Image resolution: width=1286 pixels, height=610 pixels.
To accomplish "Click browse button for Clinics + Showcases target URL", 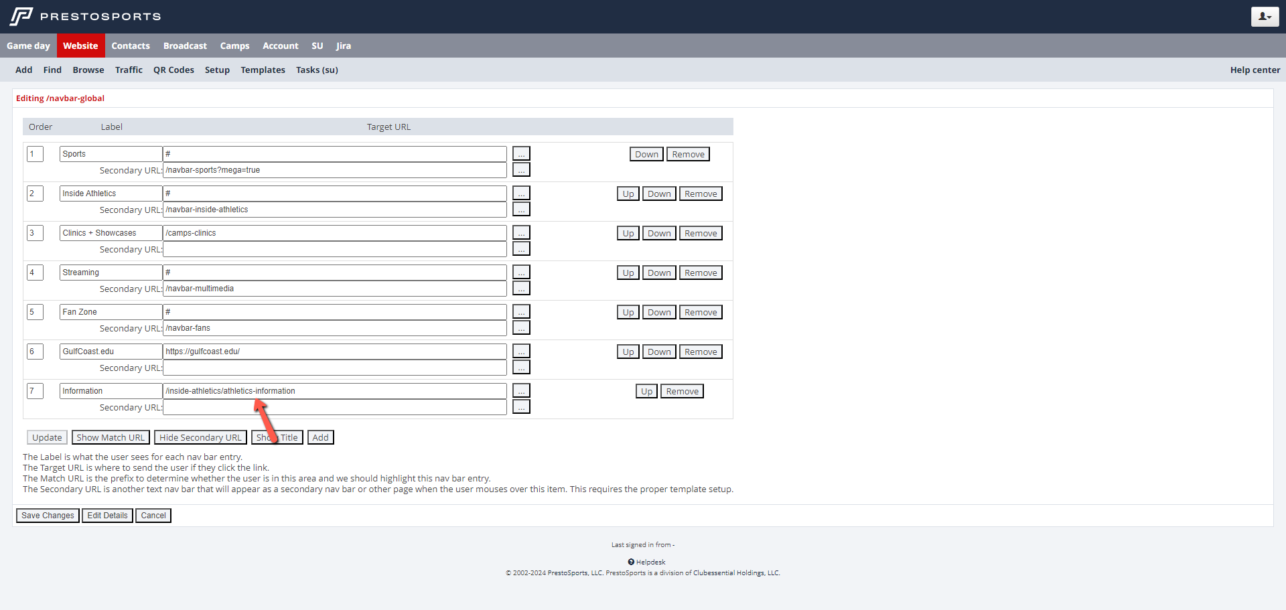I will (521, 233).
